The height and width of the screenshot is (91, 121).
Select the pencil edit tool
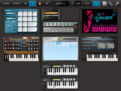72,4
